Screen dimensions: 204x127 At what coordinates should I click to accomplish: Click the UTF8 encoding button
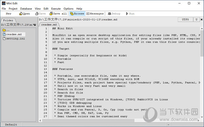click(x=185, y=20)
